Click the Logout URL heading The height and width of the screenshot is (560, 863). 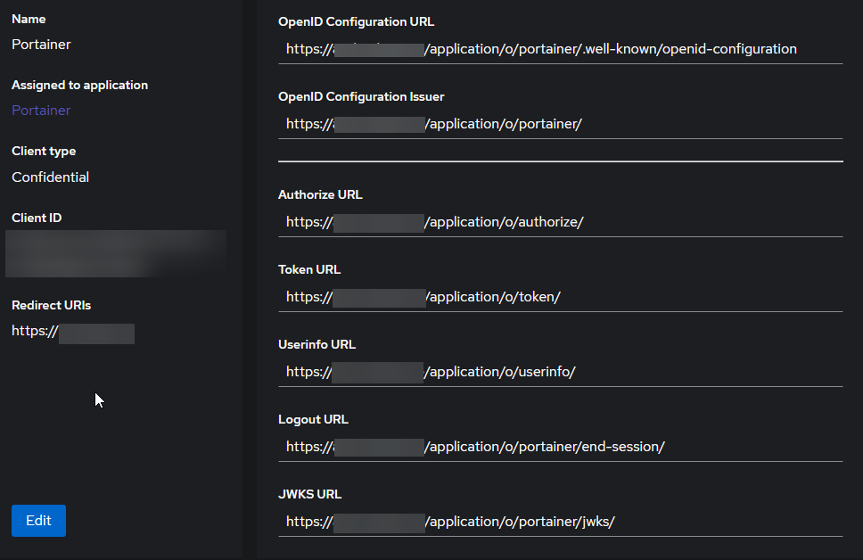coord(312,419)
